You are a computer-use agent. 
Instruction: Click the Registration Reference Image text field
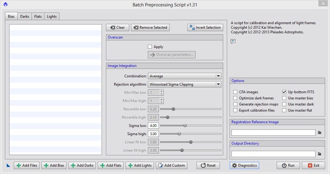point(273,132)
